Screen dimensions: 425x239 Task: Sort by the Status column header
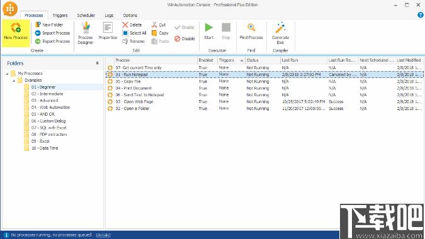(x=263, y=60)
